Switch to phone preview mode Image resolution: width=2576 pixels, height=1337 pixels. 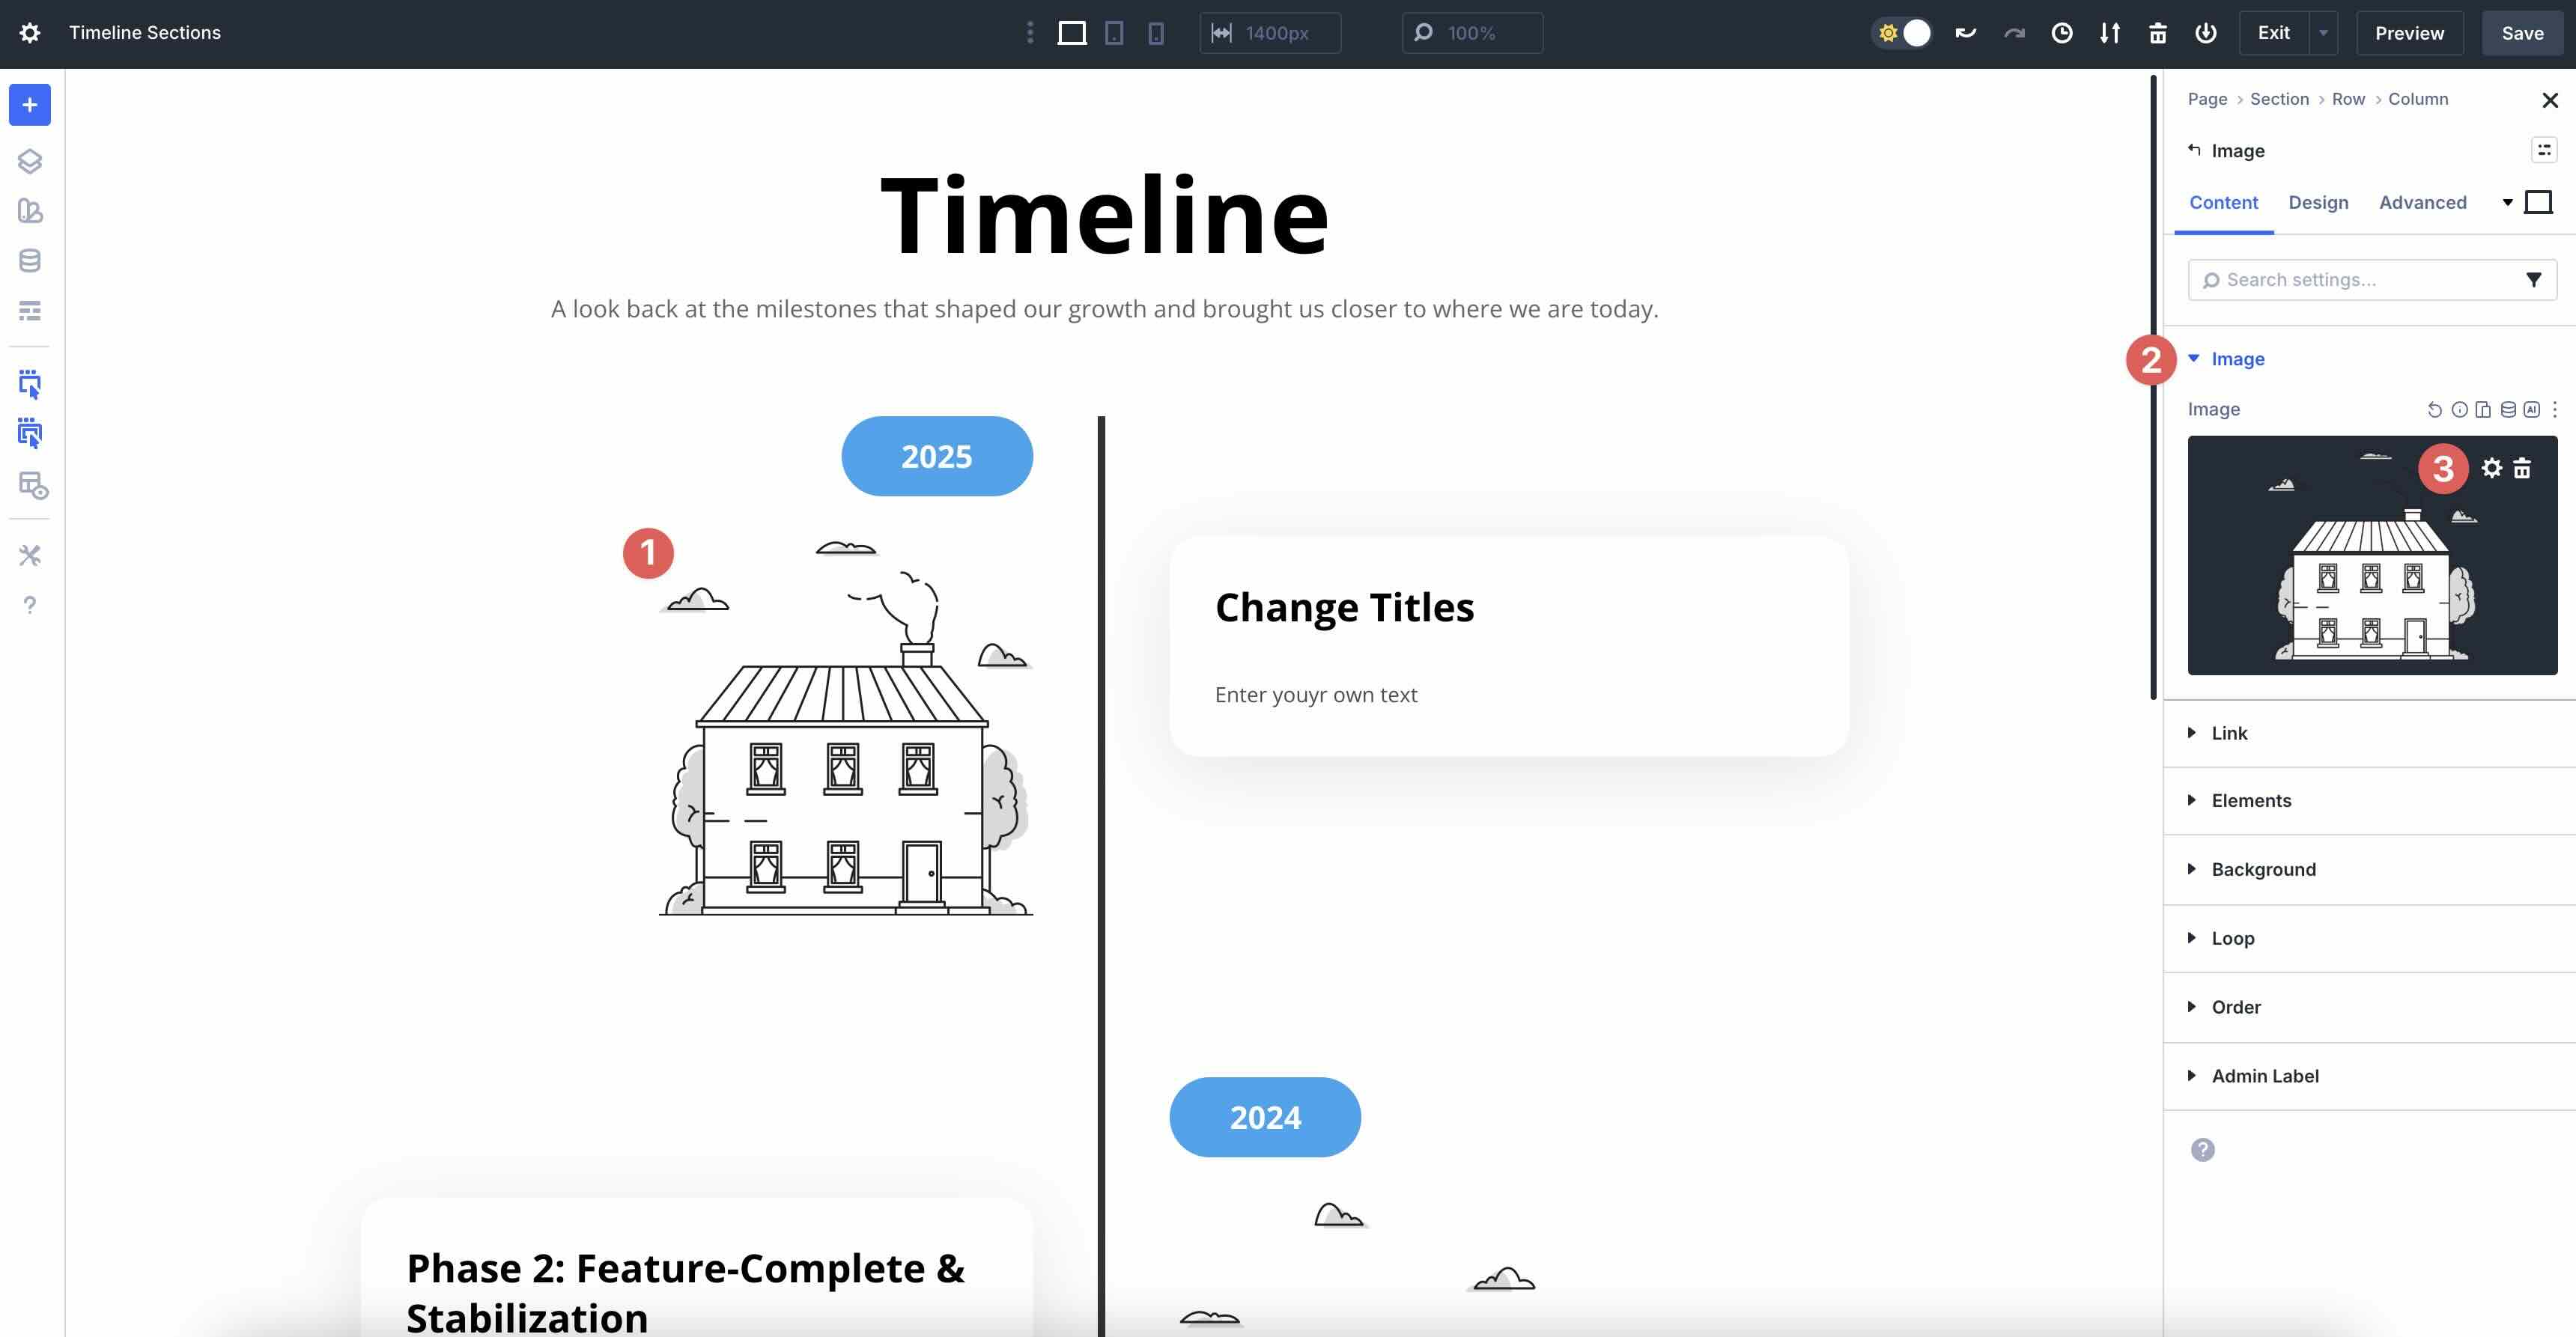click(1156, 33)
